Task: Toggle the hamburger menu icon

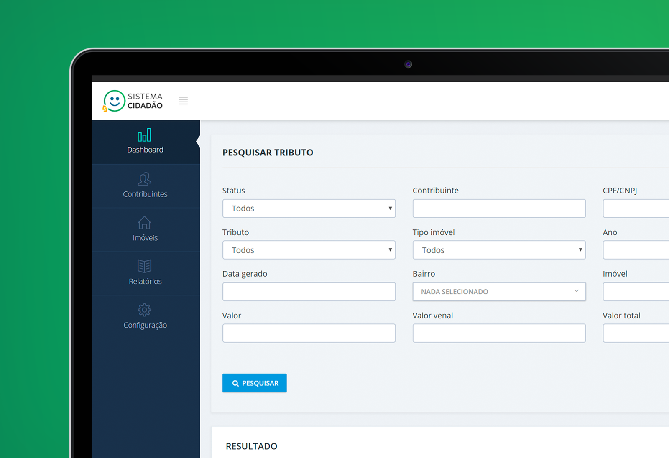Action: point(183,101)
